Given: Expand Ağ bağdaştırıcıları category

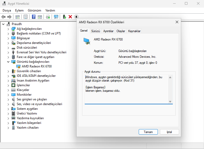Looking at the screenshot, I should [x=8, y=29].
